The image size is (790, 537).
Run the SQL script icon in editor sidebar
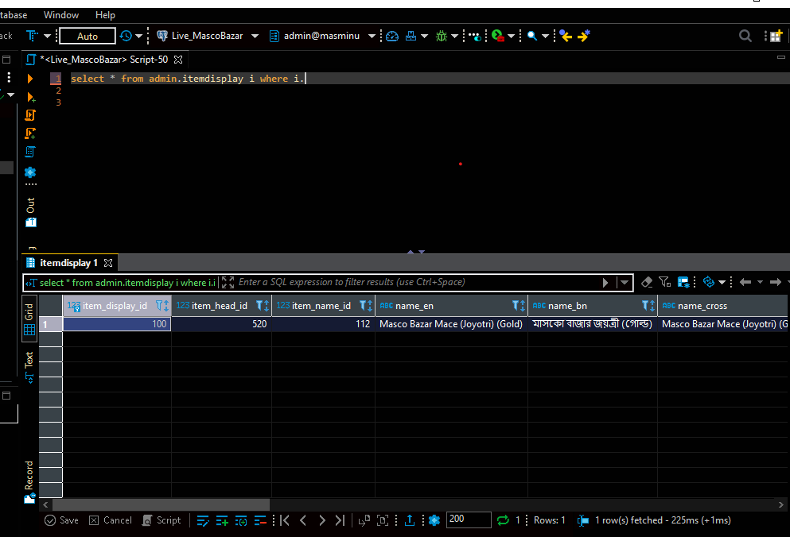(x=30, y=115)
